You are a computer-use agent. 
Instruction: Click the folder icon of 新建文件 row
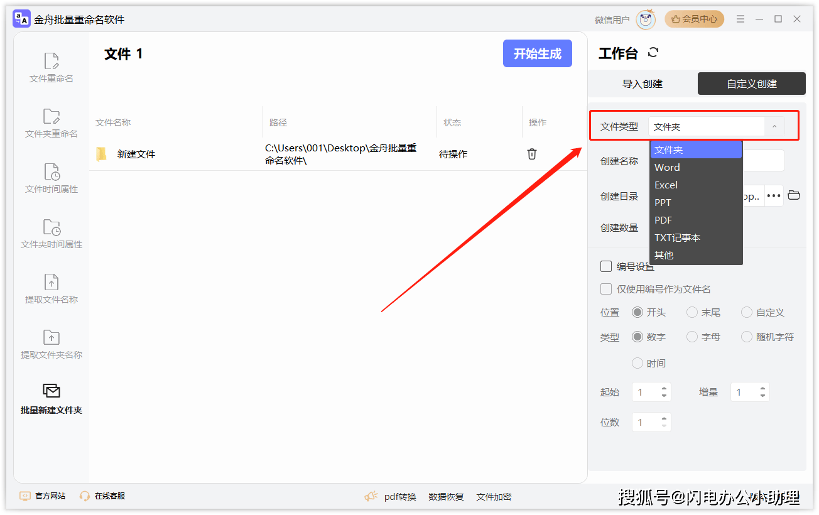[x=101, y=154]
